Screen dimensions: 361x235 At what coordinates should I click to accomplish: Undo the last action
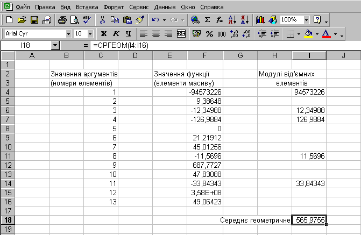[155, 20]
